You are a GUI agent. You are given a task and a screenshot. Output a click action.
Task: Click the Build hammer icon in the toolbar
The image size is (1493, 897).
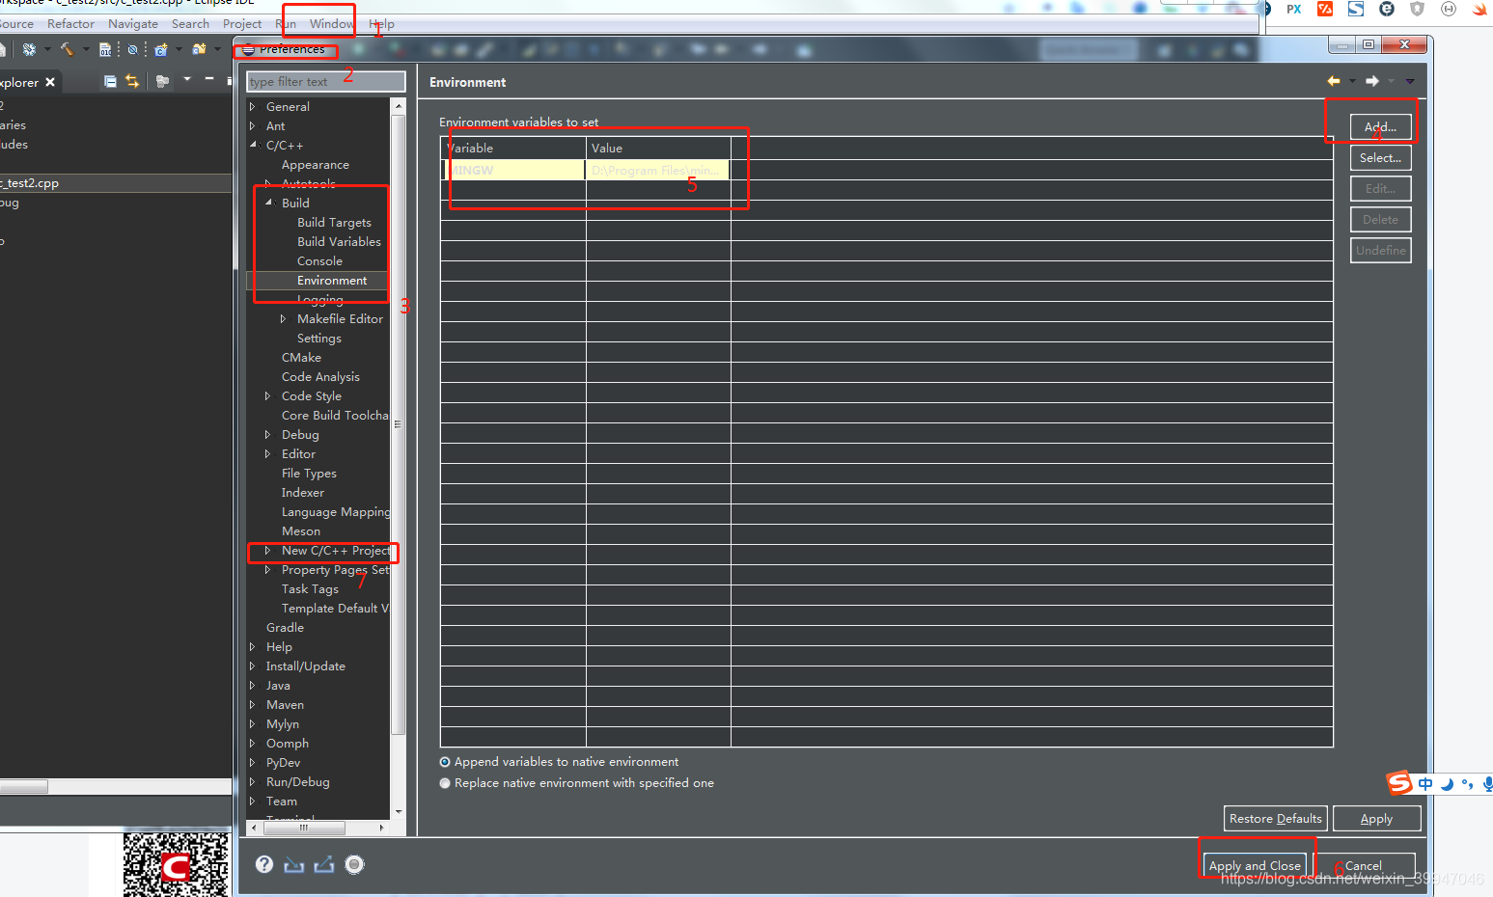(68, 48)
